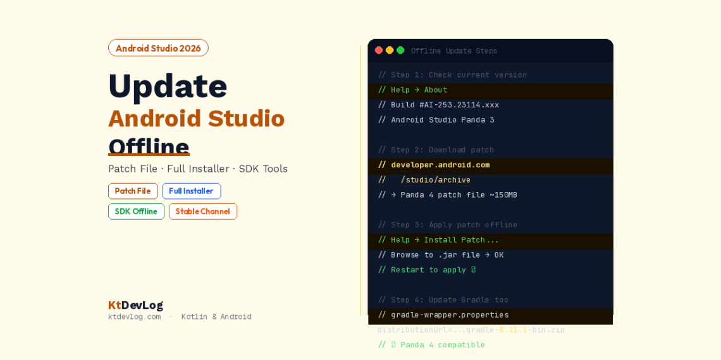Screen dimensions: 721x360
Task: Click the Build #AI-253.23114.xxx line
Action: (438, 105)
